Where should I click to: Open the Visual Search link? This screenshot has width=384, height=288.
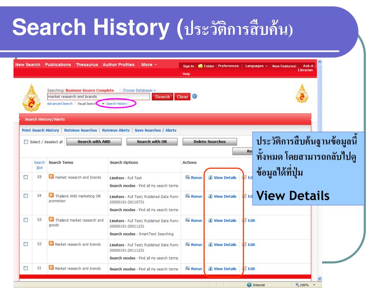pyautogui.click(x=87, y=103)
